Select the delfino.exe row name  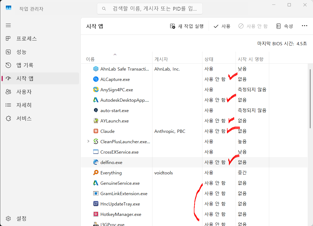111,162
